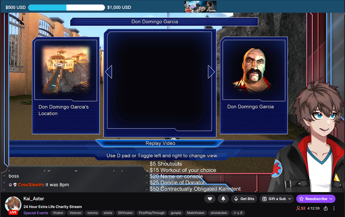Open the Gift a Sub dropdown

277,199
